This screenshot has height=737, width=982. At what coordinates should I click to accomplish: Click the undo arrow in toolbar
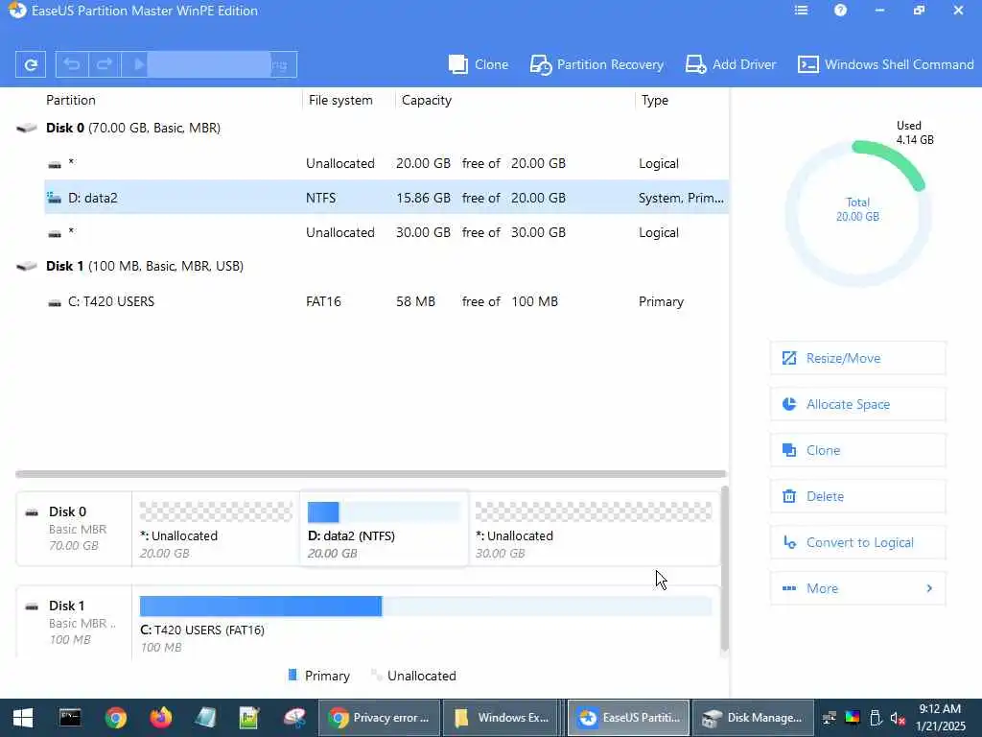click(72, 64)
